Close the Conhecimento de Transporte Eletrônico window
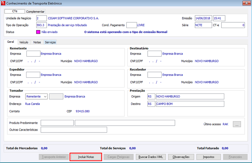 (x=246, y=3)
